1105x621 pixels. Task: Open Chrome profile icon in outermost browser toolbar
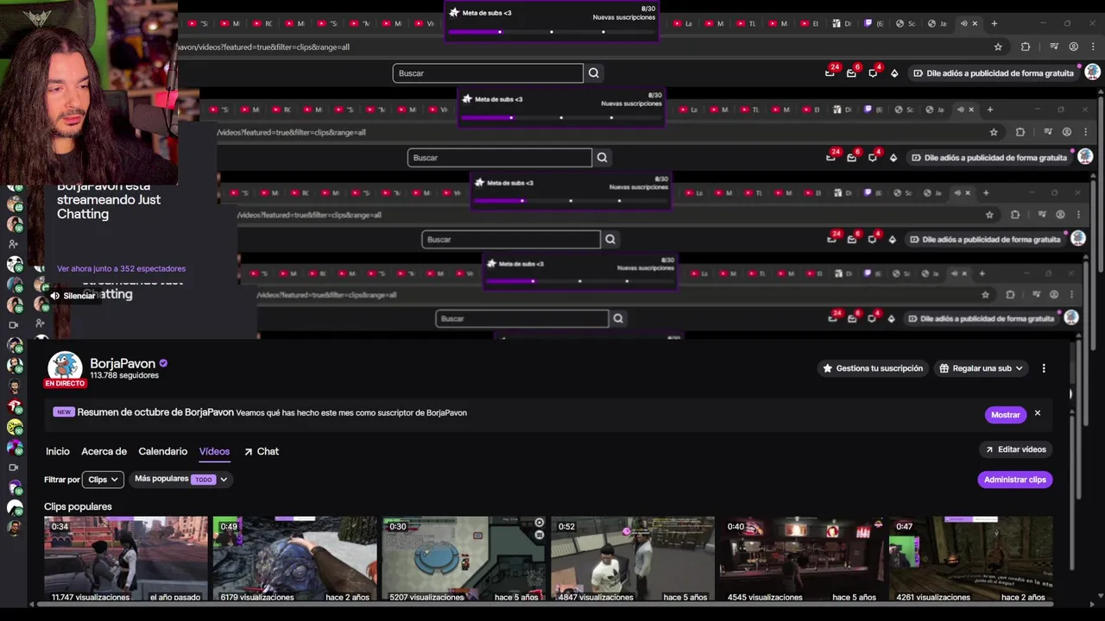[x=1074, y=47]
